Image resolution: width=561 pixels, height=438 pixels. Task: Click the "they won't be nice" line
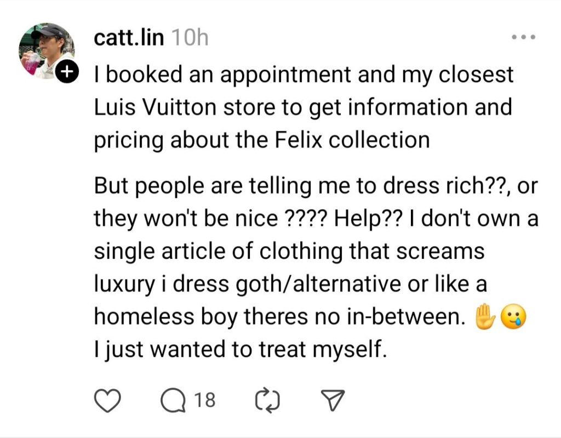[x=186, y=219]
